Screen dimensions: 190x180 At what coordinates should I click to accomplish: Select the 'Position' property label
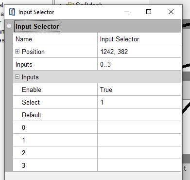coord(33,52)
